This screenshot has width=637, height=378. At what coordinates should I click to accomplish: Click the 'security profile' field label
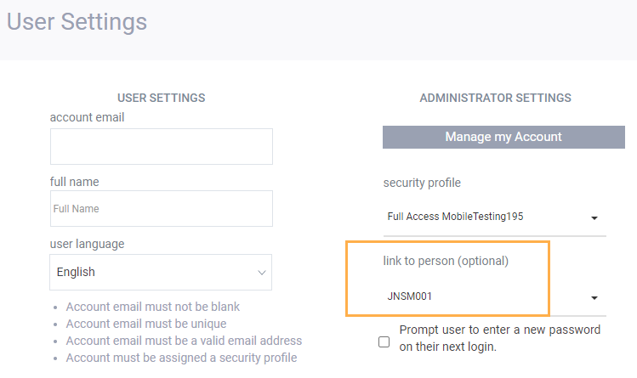[422, 183]
